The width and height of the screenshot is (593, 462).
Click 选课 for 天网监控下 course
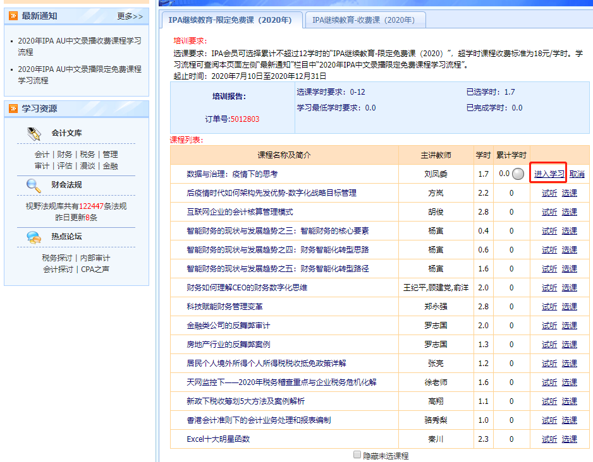(x=569, y=382)
